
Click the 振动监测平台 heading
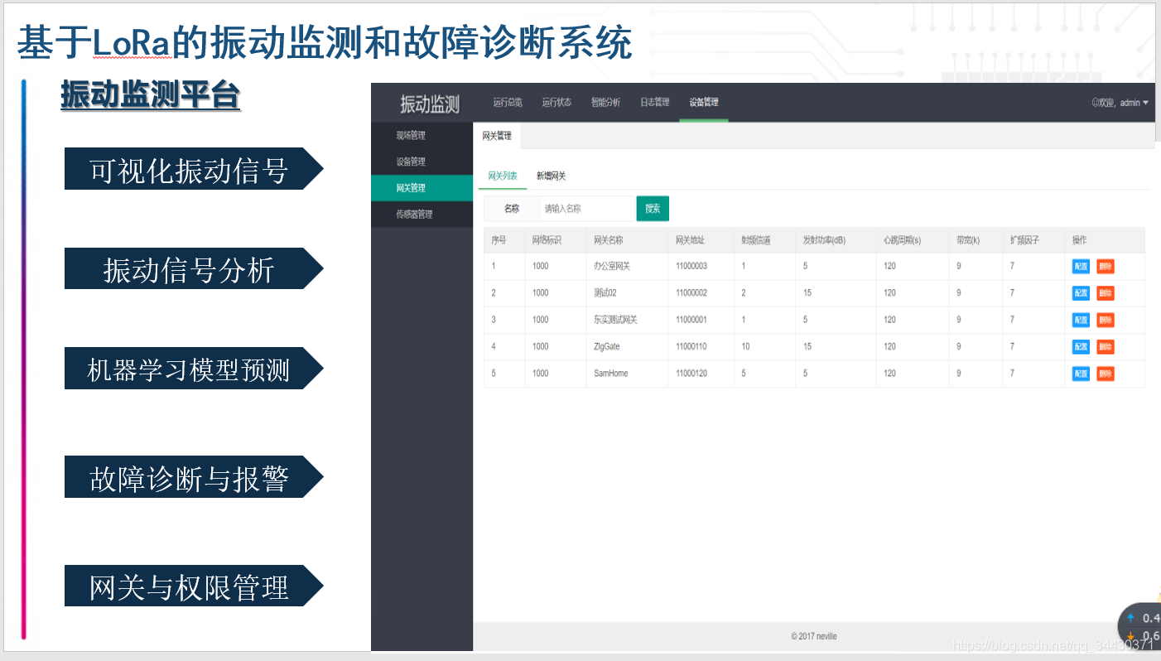150,95
